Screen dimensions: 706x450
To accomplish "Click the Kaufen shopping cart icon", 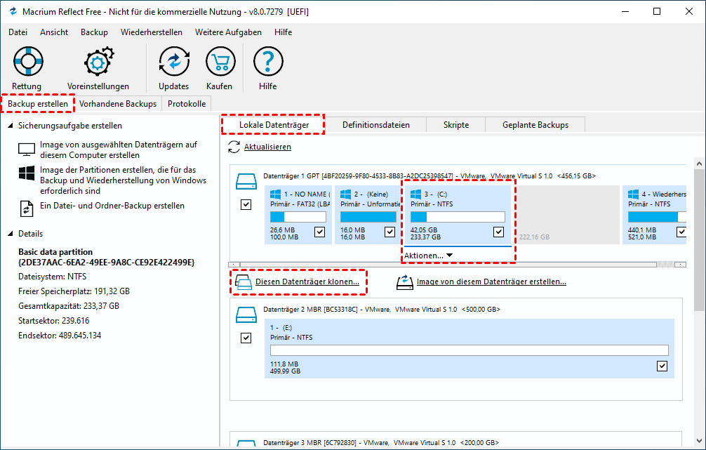I will [x=220, y=61].
